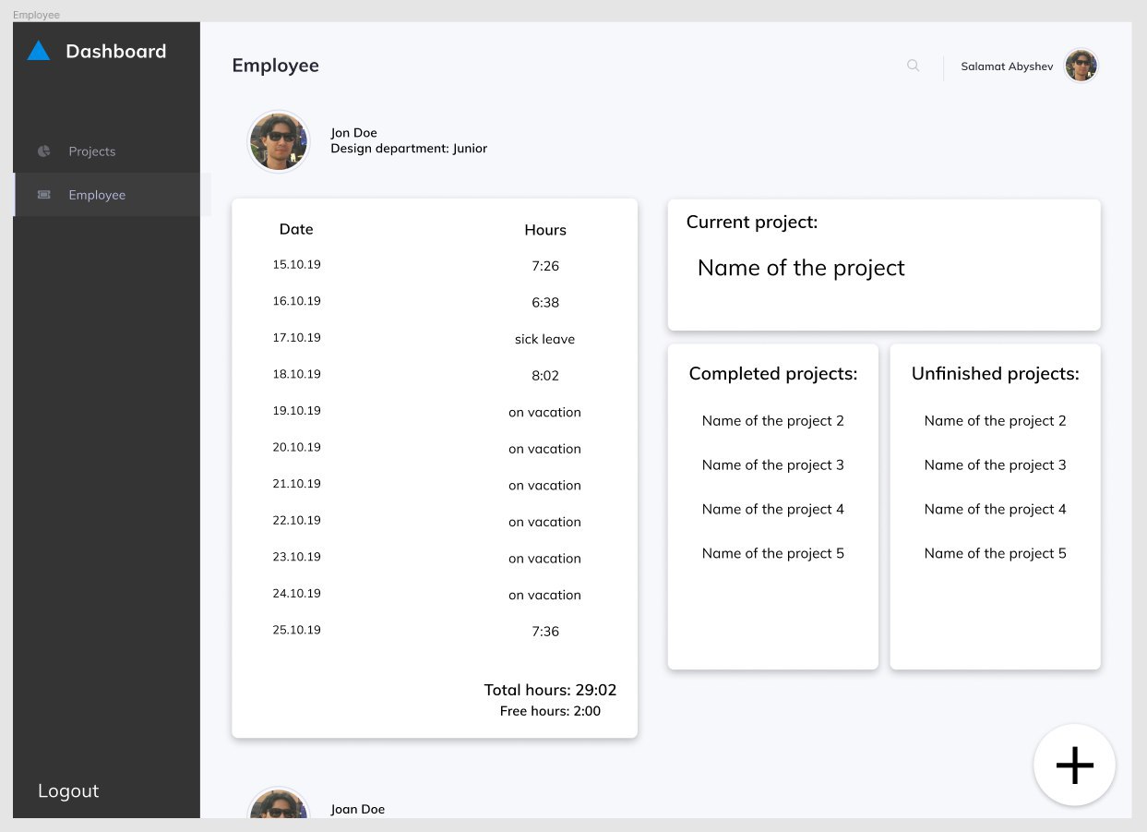Screen dimensions: 1147x832
Task: Select the date 20.10.19
Action: click(x=297, y=447)
